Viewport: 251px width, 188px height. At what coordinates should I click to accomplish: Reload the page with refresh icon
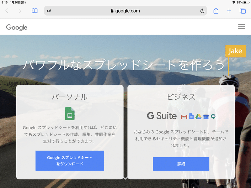(202, 11)
